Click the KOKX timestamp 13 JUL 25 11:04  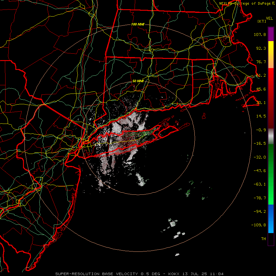click(x=196, y=274)
